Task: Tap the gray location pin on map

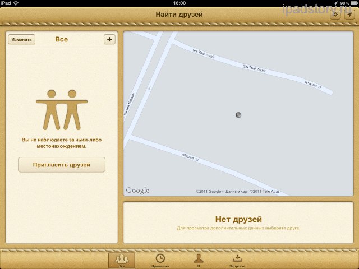Action: coord(238,115)
